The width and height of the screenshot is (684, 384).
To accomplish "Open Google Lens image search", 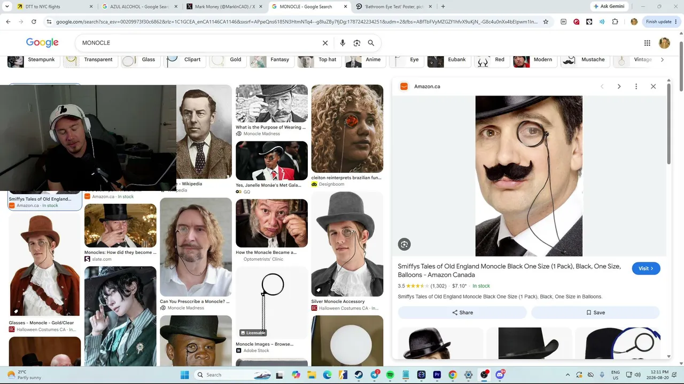I will 357,43.
